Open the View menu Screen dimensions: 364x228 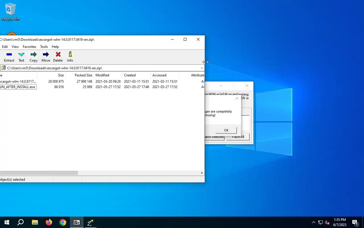pyautogui.click(x=15, y=47)
